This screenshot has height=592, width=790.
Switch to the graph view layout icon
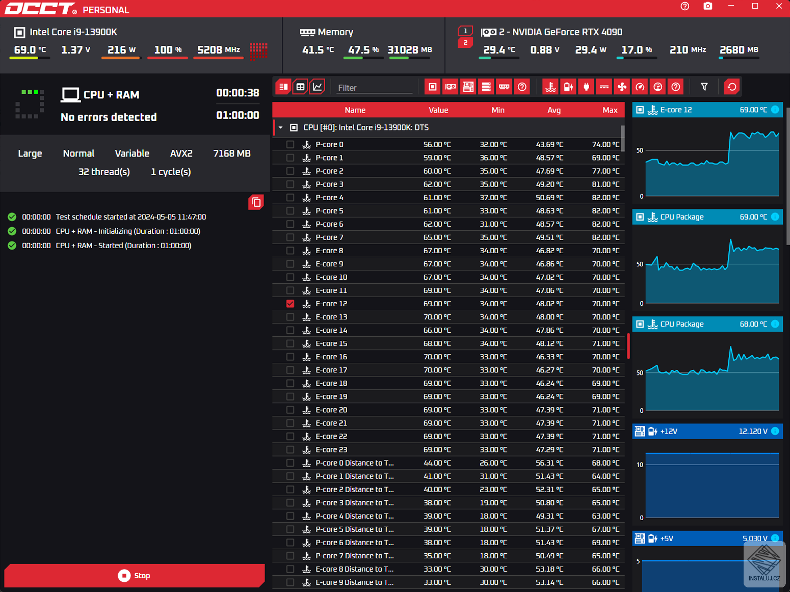(x=318, y=87)
